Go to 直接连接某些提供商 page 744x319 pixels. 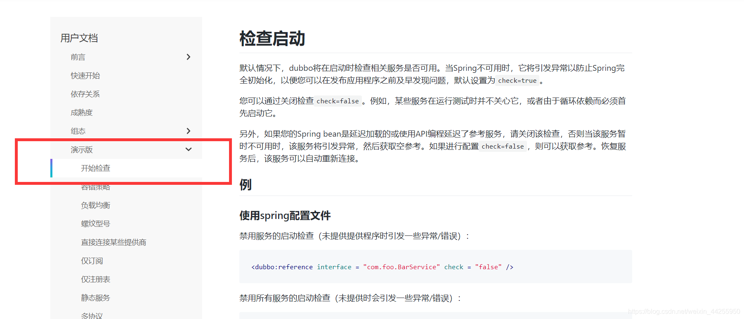tap(113, 242)
